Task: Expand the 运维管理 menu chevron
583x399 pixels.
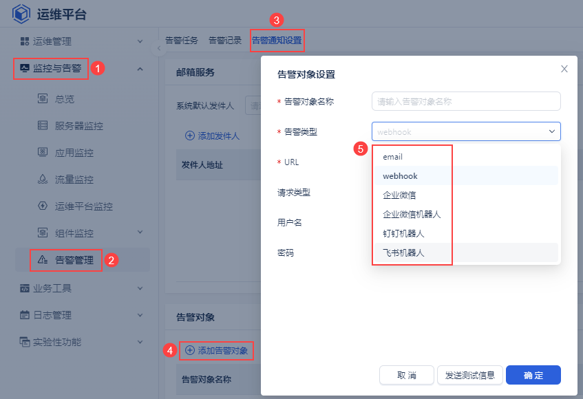Action: pos(140,41)
